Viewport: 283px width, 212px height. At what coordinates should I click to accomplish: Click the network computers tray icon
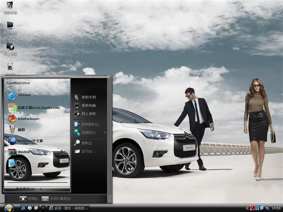click(262, 208)
